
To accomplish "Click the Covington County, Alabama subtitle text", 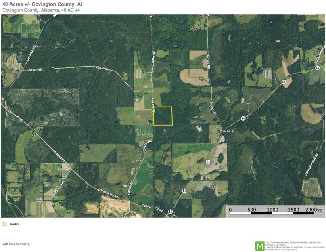I will point(42,10).
